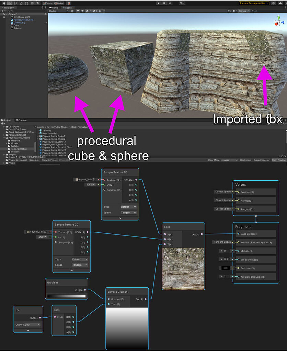
Task: Switch to the Console tab
Action: (21, 120)
